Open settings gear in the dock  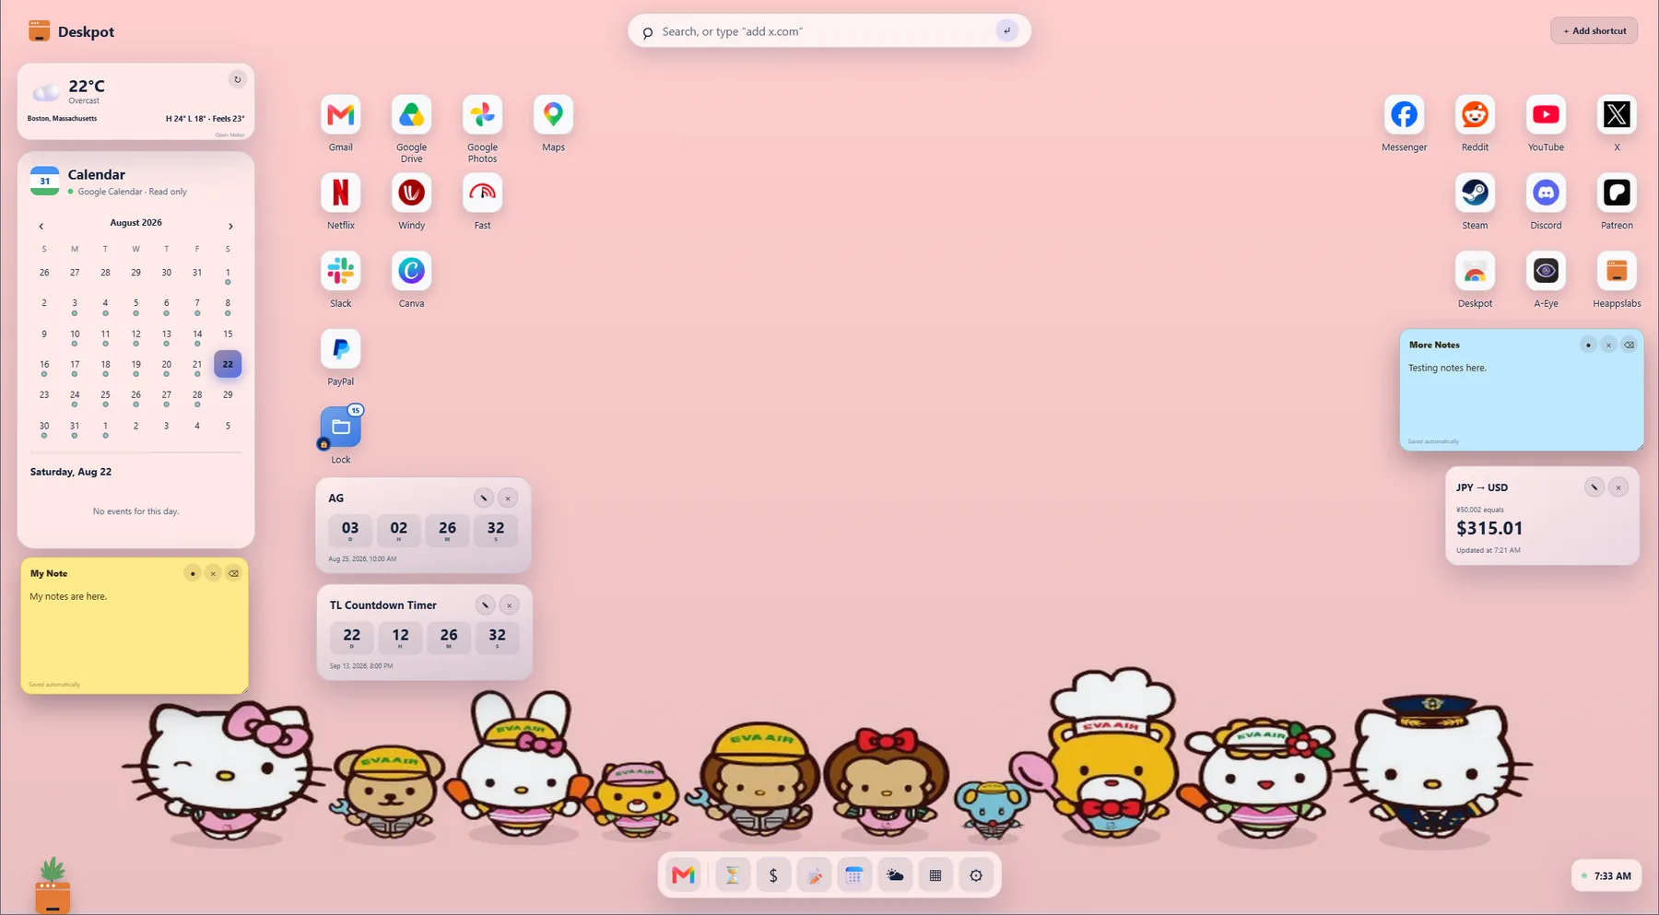(976, 875)
